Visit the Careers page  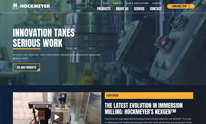(x=157, y=3)
